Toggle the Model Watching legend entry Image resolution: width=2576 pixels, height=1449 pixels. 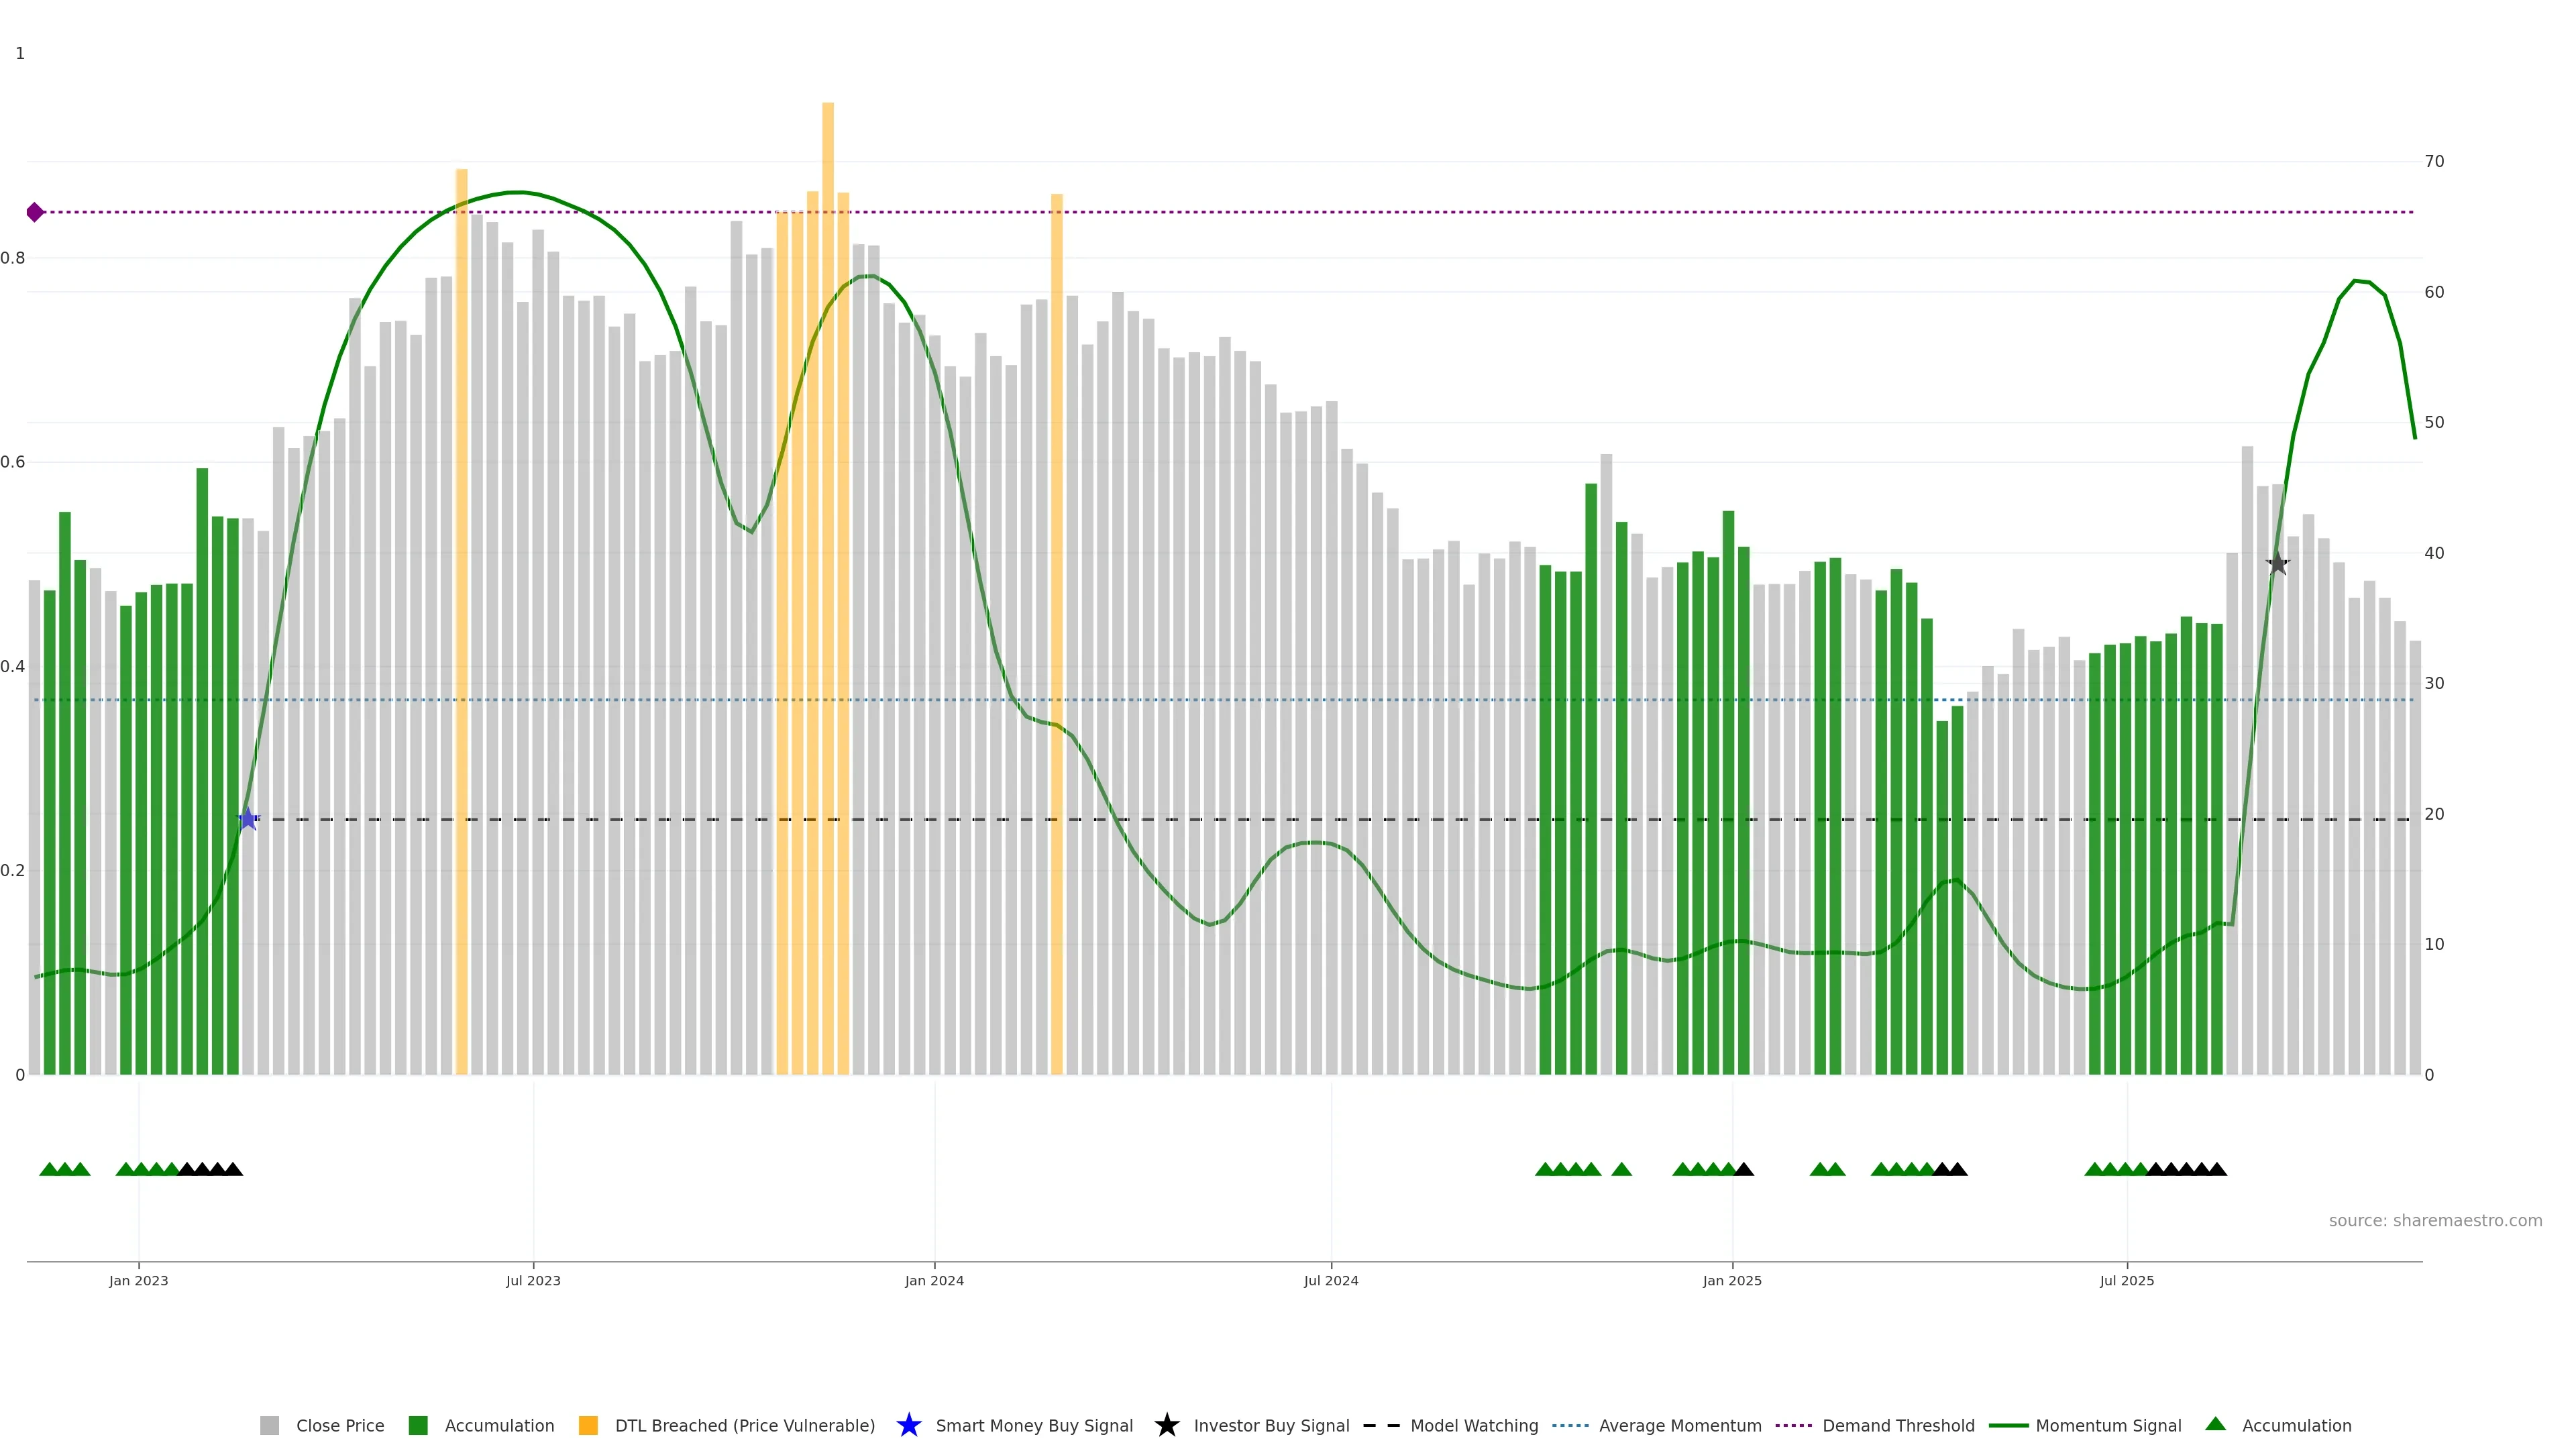pos(1473,1425)
